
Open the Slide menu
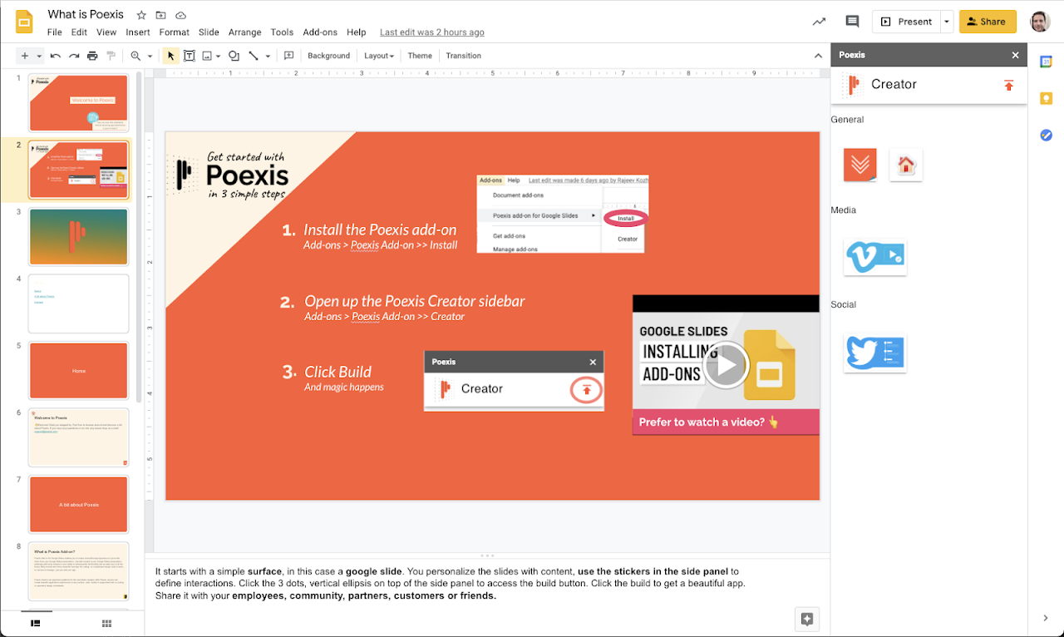pos(209,32)
